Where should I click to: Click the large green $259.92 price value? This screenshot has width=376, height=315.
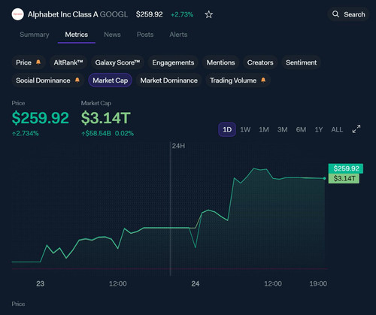40,118
